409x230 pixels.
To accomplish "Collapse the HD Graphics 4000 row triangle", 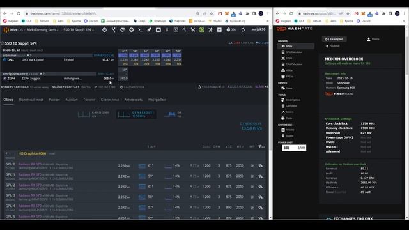I will (x=6, y=153).
